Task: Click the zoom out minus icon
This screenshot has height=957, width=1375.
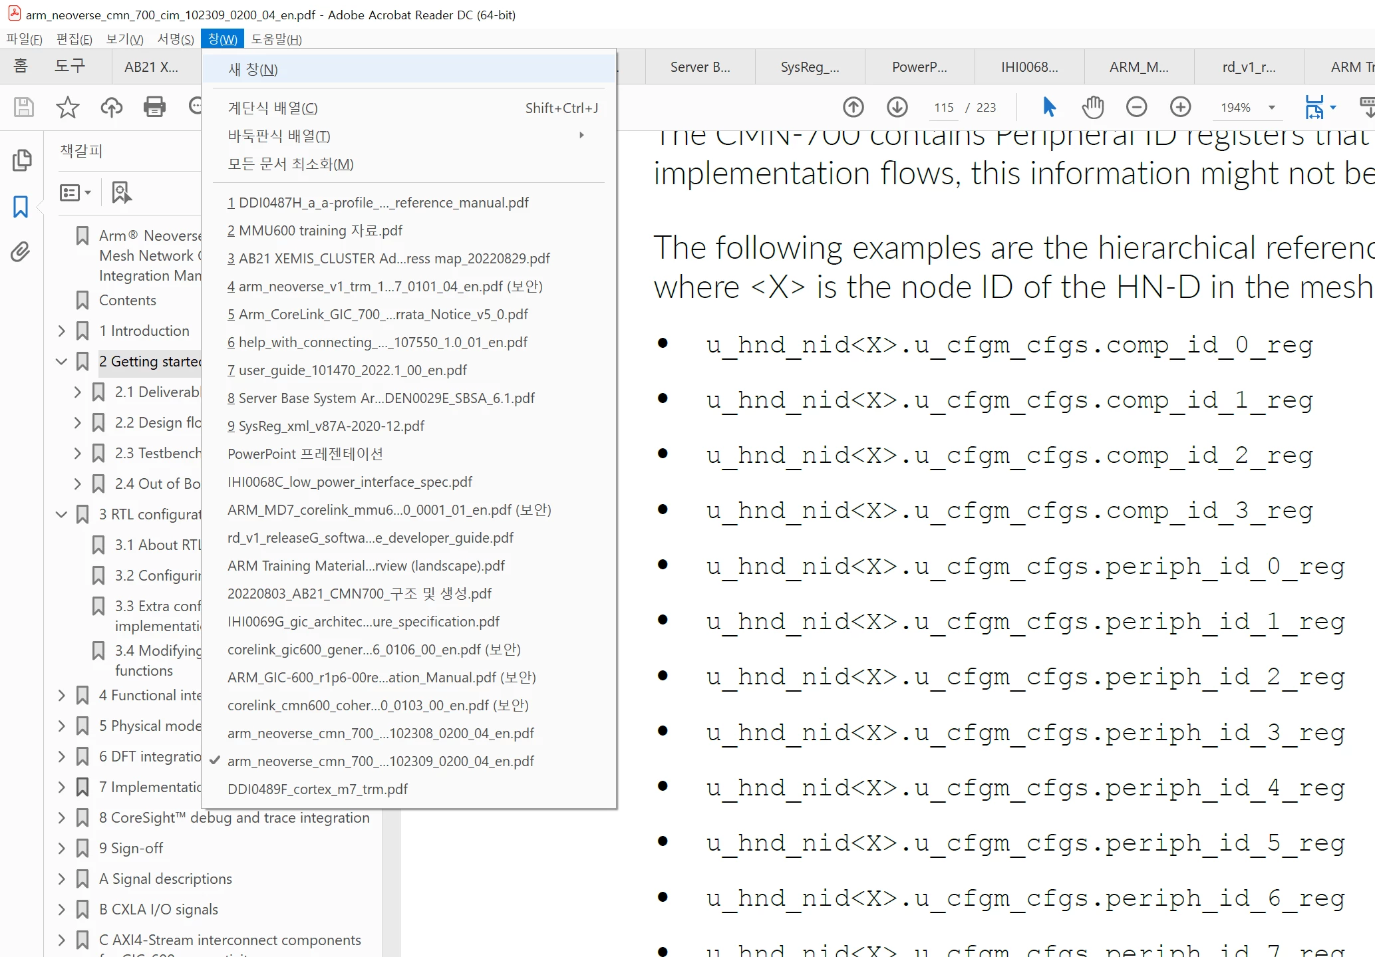Action: coord(1136,107)
